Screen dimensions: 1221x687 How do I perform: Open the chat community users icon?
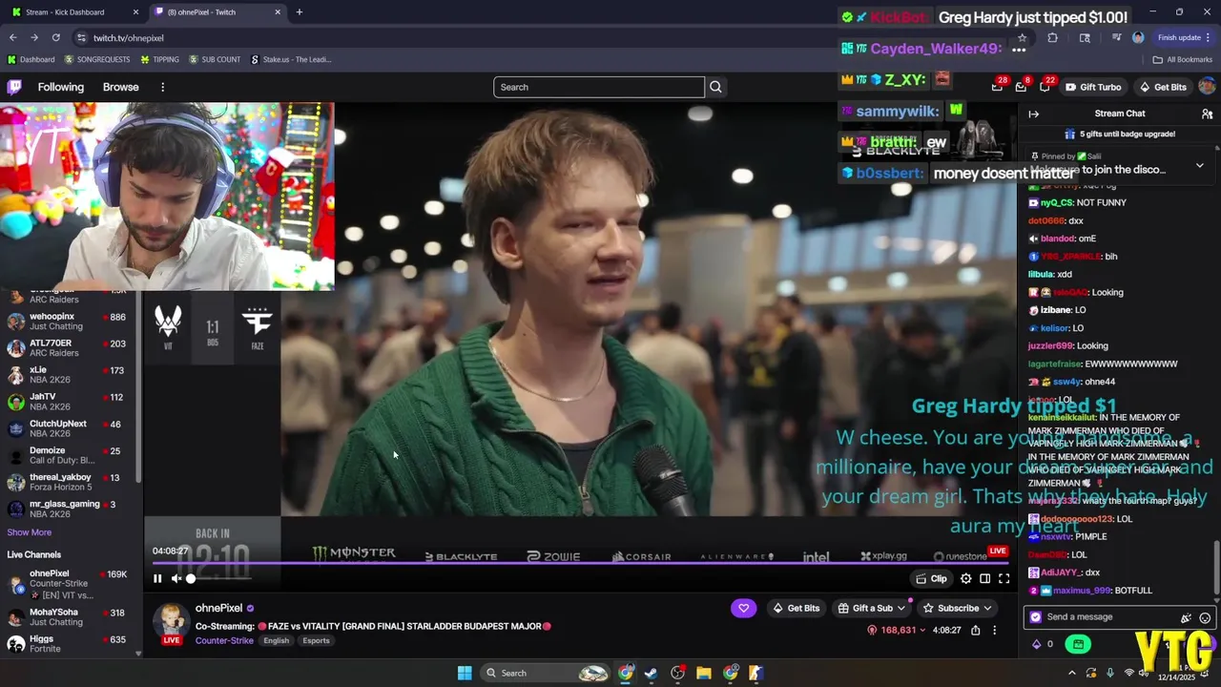pyautogui.click(x=1207, y=114)
